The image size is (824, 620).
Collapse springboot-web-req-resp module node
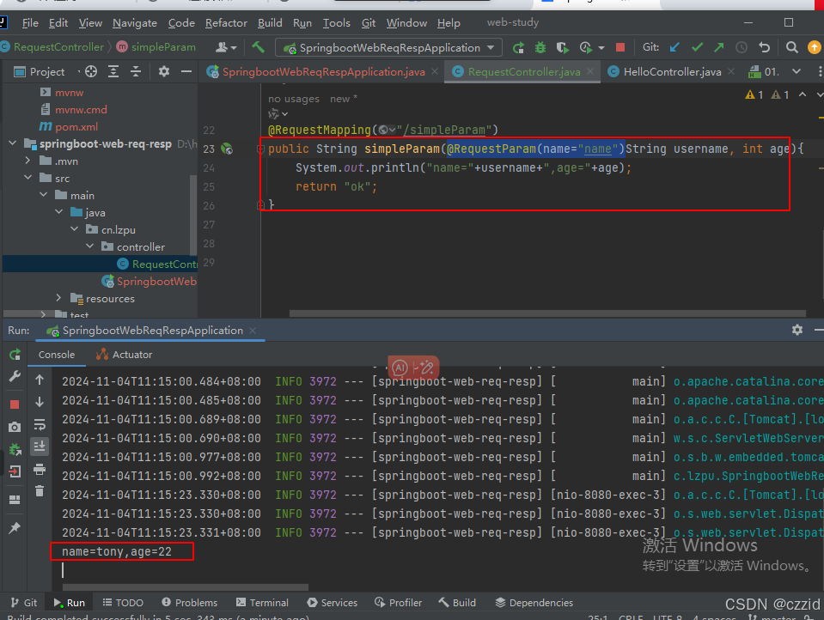coord(13,143)
